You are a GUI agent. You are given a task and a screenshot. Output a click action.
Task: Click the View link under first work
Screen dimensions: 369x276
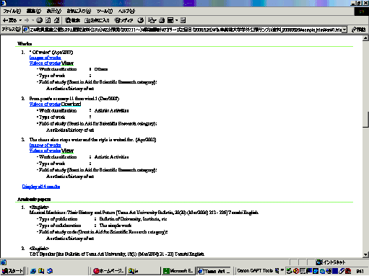[67, 63]
